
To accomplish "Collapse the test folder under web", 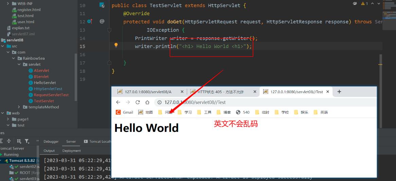I will 8,125.
